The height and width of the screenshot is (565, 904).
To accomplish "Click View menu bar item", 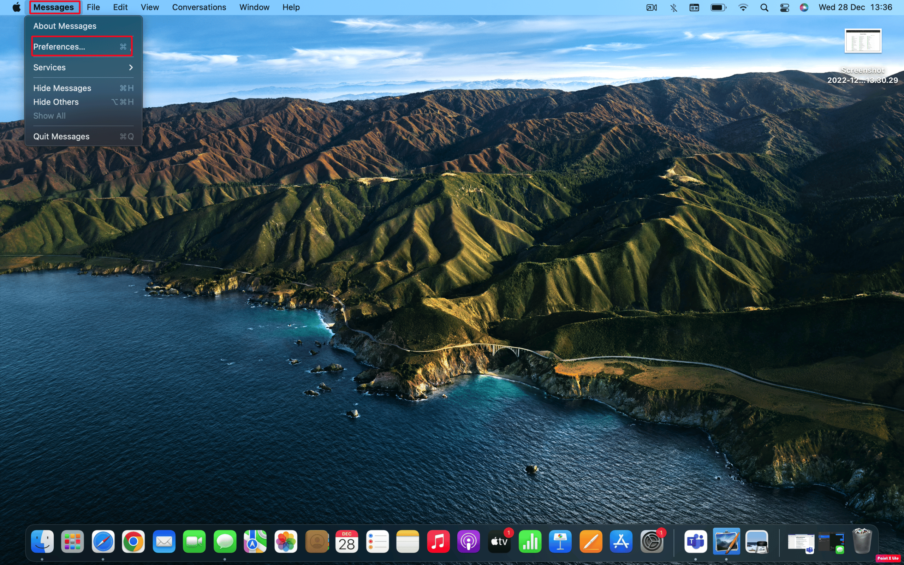I will (x=149, y=7).
